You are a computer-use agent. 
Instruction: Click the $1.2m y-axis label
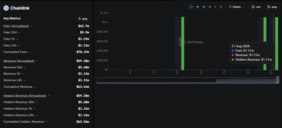pyautogui.click(x=104, y=13)
